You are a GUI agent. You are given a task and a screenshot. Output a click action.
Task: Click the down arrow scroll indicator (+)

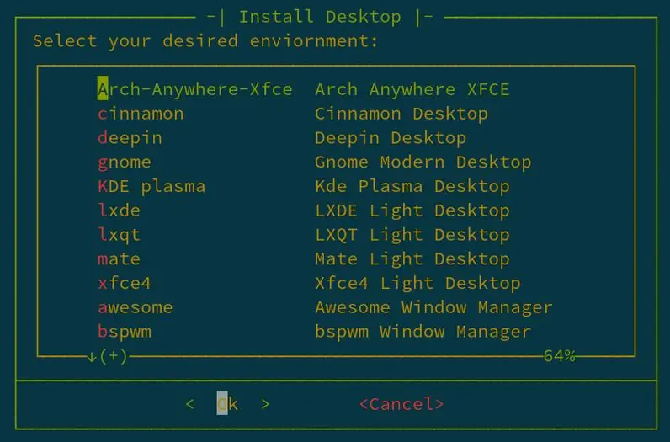pos(107,356)
